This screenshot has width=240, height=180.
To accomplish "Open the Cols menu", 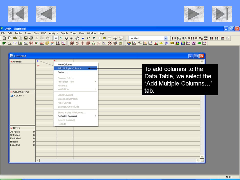I will coord(36,33).
